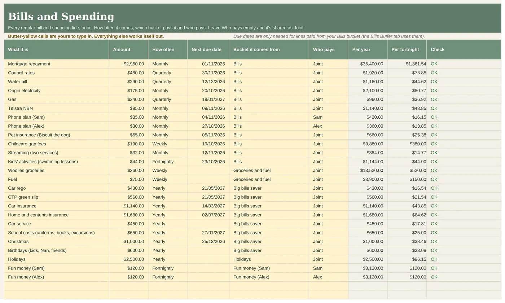Click Streaming due date 12/11/2026
Image resolution: width=505 pixels, height=303 pixels.
[208, 153]
